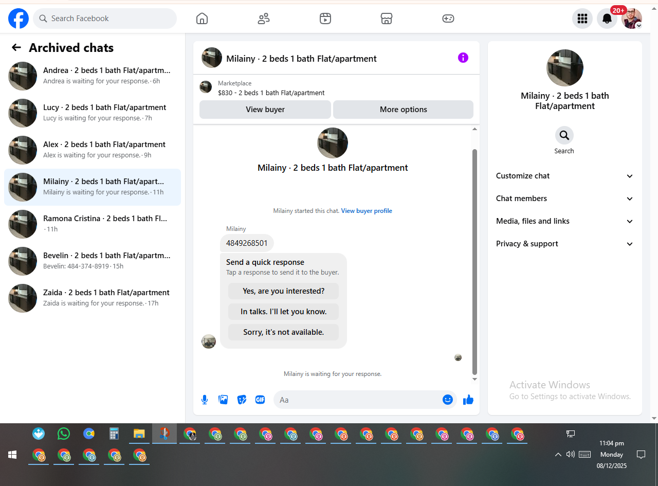658x486 pixels.
Task: Choose a GIF icon
Action: coord(260,400)
